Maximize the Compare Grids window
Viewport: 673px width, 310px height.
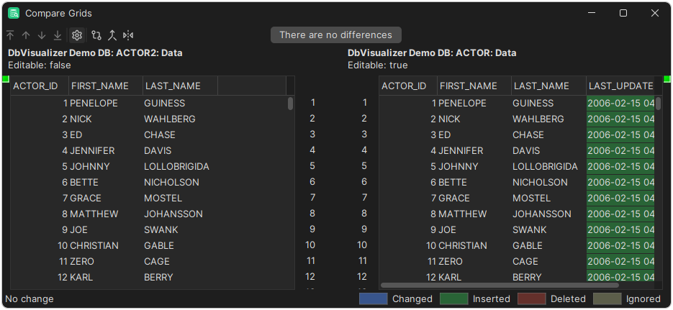point(623,13)
